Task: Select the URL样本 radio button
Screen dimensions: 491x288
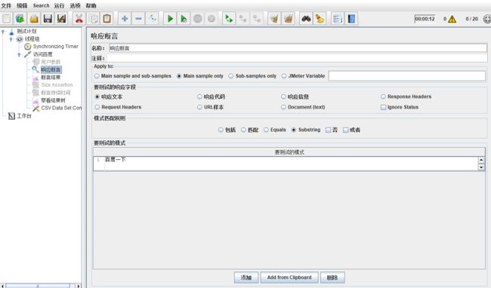Action: coord(199,107)
